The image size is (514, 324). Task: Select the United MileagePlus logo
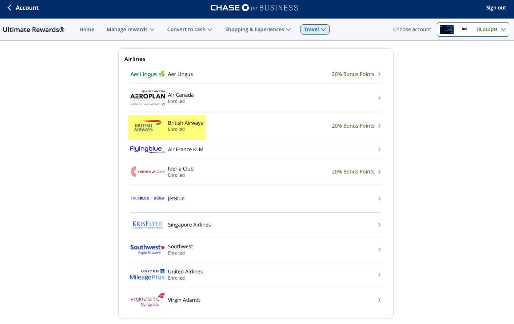[147, 274]
